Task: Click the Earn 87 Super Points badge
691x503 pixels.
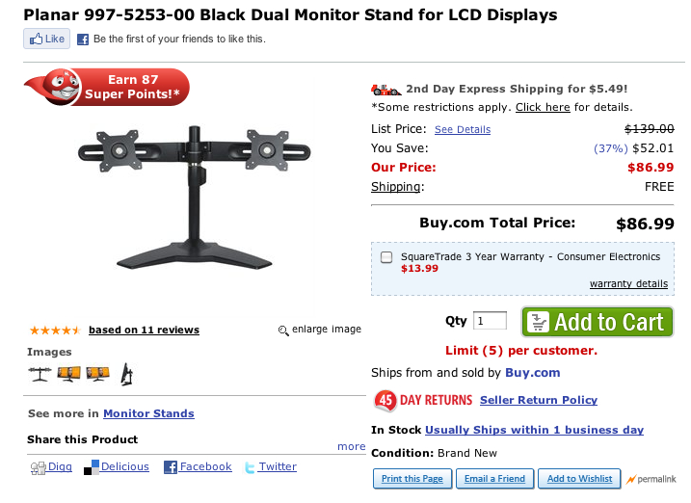Action: coord(106,87)
